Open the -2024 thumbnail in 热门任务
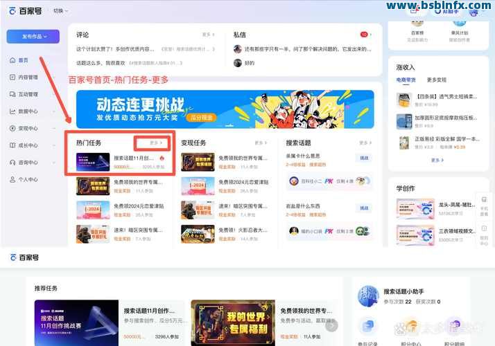The height and width of the screenshot is (346, 495). pyautogui.click(x=93, y=210)
